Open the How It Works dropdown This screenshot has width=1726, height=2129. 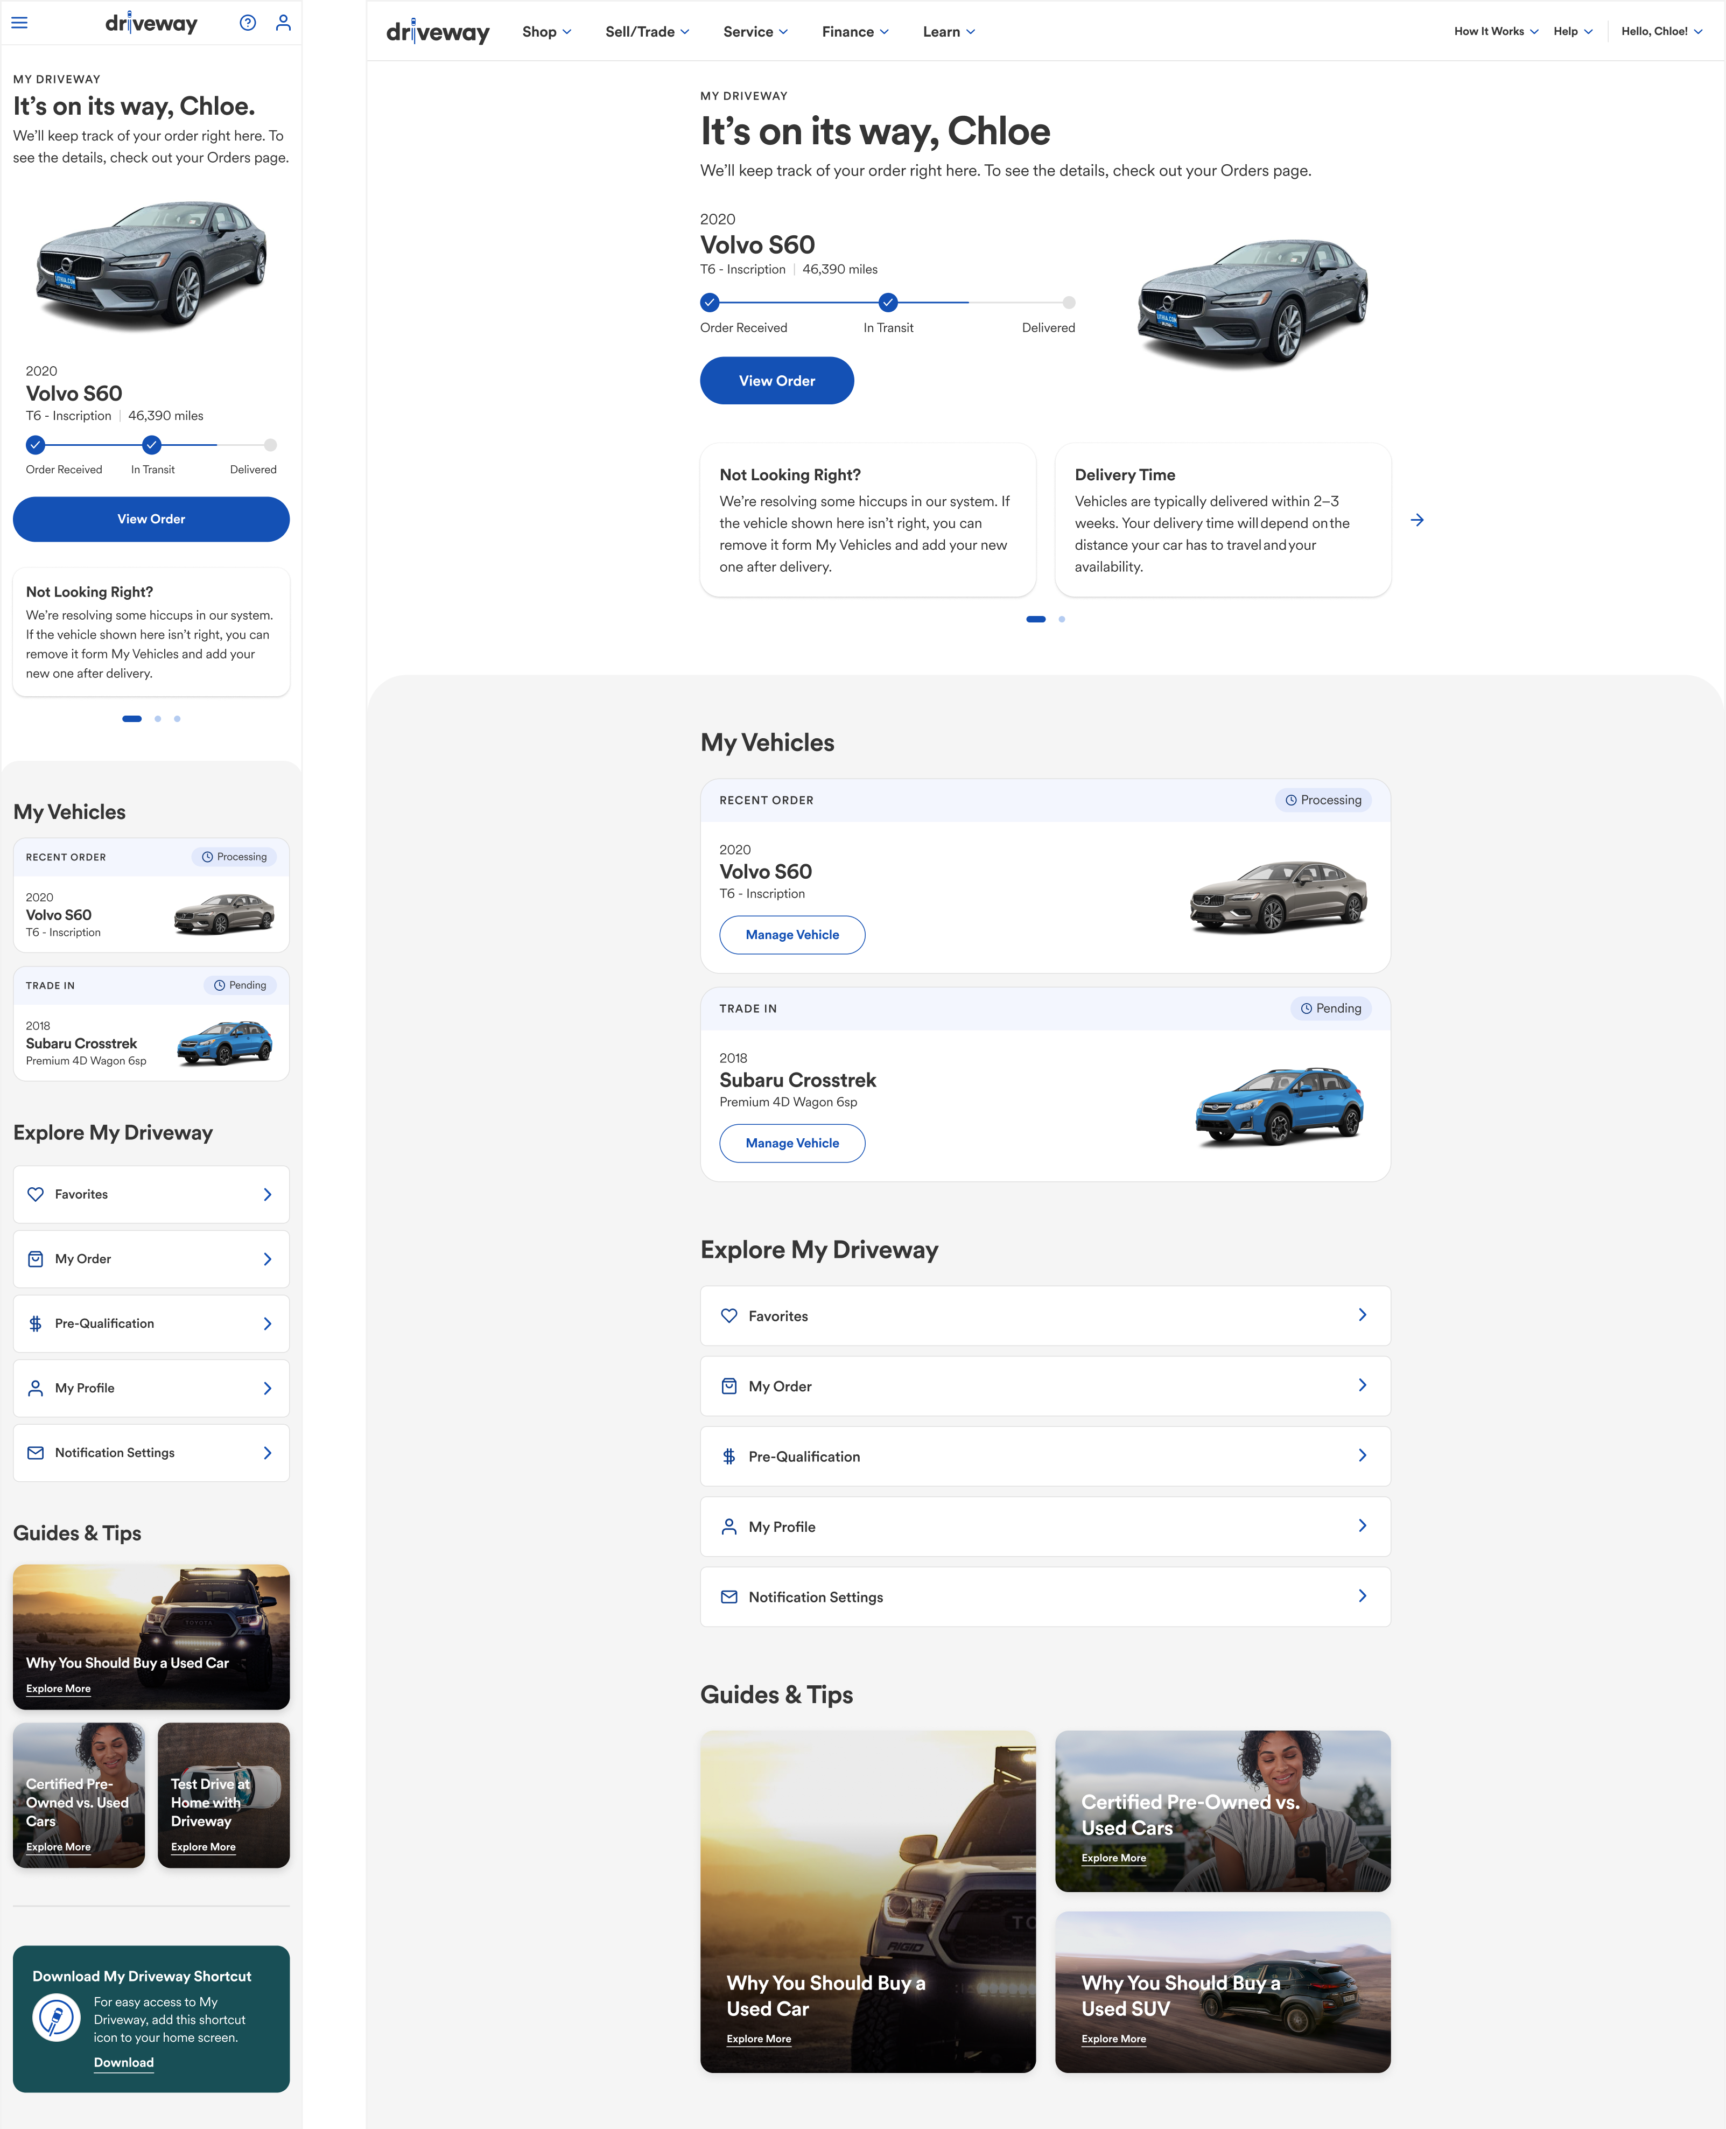click(1496, 32)
